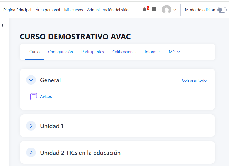229x166 pixels.
Task: Expand Unidad 2 TICs en la educación
Action: pos(31,152)
